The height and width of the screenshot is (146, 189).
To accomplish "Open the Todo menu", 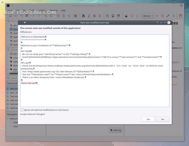I will [32, 10].
